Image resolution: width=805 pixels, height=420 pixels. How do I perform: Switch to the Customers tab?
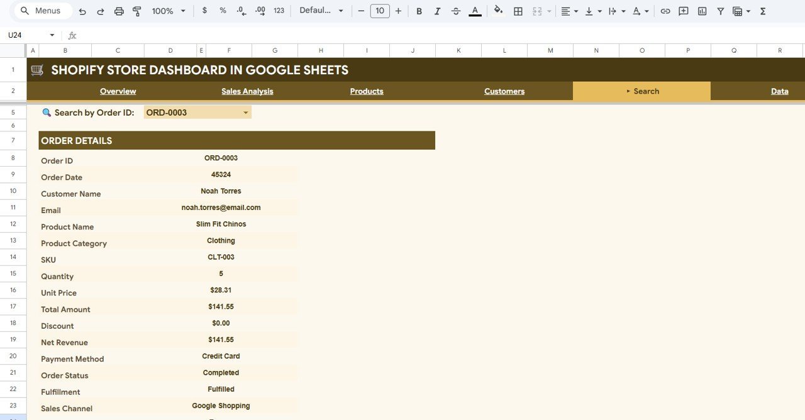tap(504, 91)
